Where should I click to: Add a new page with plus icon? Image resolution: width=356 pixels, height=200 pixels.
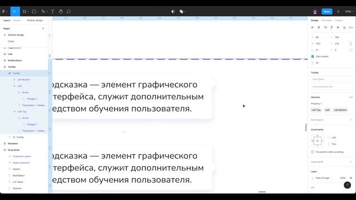tap(43, 28)
